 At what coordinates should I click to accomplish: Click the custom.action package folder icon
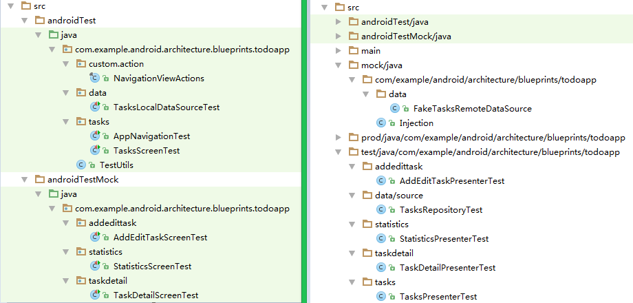(x=81, y=64)
